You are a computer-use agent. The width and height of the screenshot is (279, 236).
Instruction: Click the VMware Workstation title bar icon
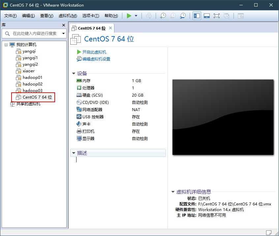(x=6, y=5)
